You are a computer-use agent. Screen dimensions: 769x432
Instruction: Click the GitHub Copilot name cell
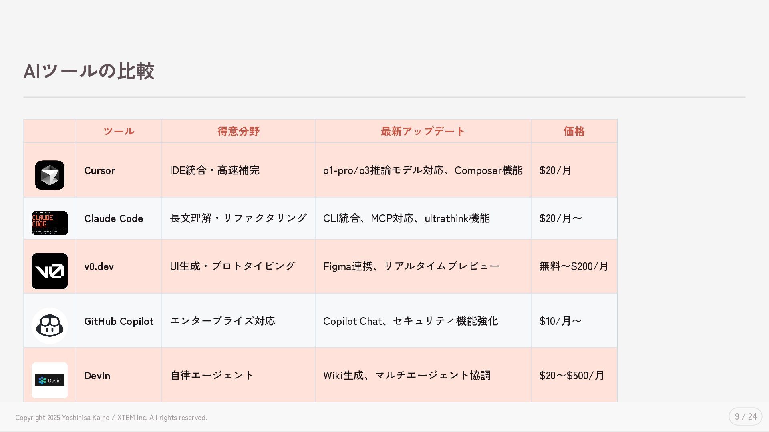[119, 321]
